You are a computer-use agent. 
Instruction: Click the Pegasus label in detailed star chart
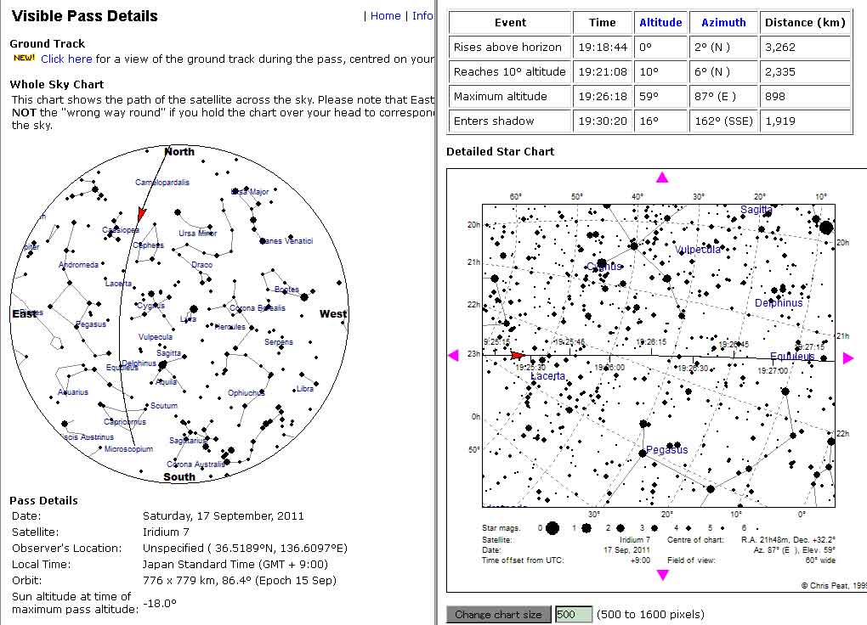pyautogui.click(x=666, y=449)
